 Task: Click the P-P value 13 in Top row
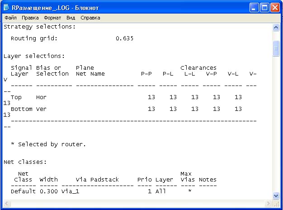151,97
